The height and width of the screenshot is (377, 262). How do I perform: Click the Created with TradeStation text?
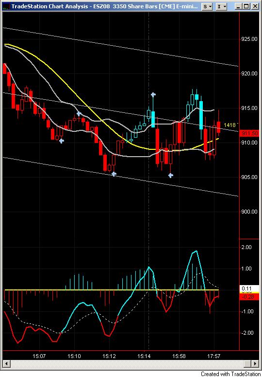pos(230,374)
